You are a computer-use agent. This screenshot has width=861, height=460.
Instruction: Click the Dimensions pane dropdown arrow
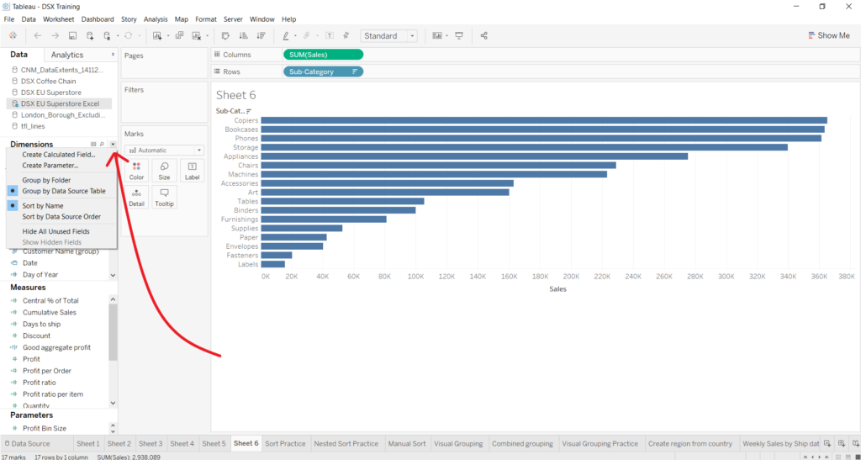point(113,145)
